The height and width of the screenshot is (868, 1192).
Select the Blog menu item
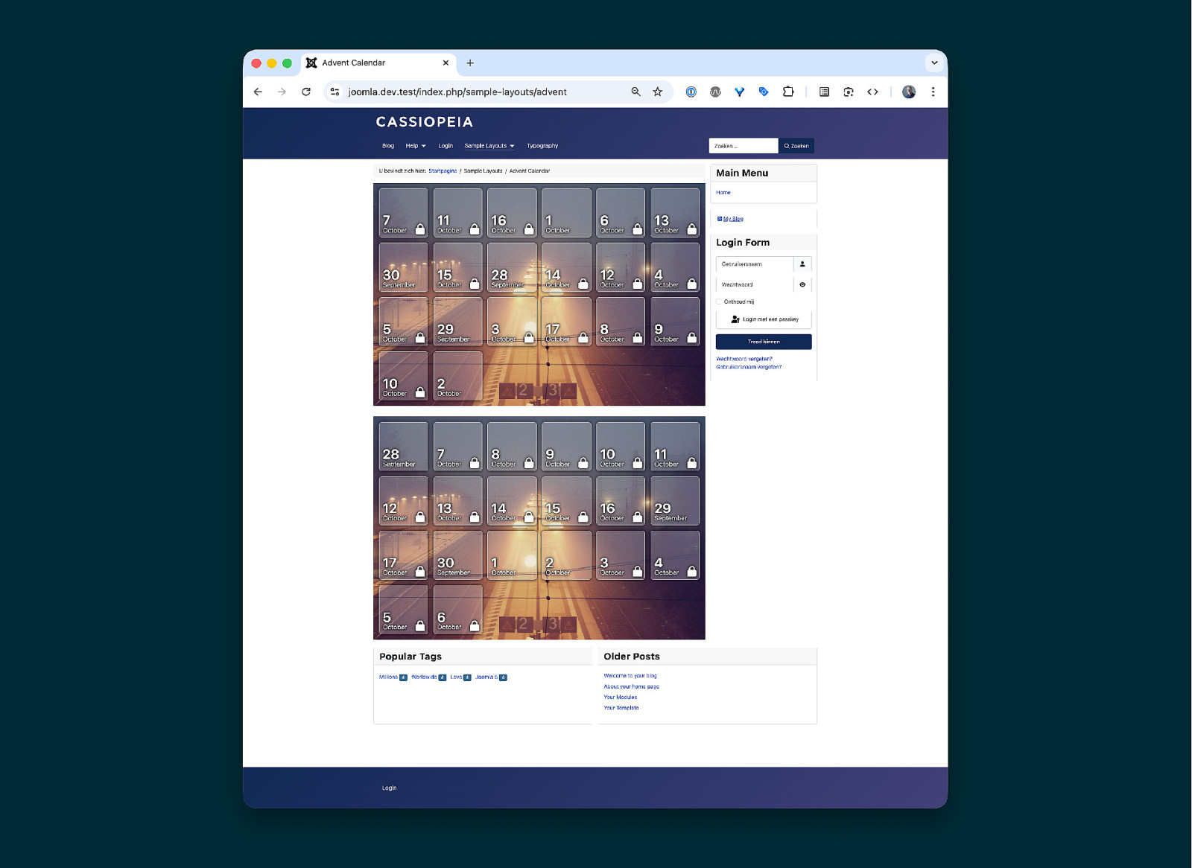coord(387,146)
